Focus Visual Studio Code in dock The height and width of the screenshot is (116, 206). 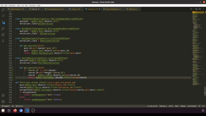tap(27, 111)
